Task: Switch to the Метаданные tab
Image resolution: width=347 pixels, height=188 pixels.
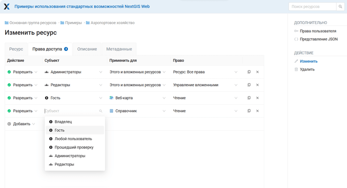Action: 119,49
